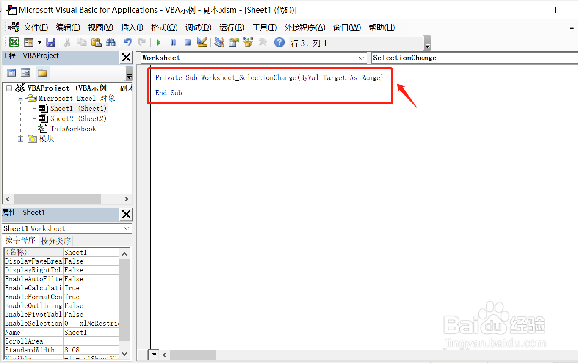
Task: Close the Properties Sheet1 panel
Action: coord(126,214)
